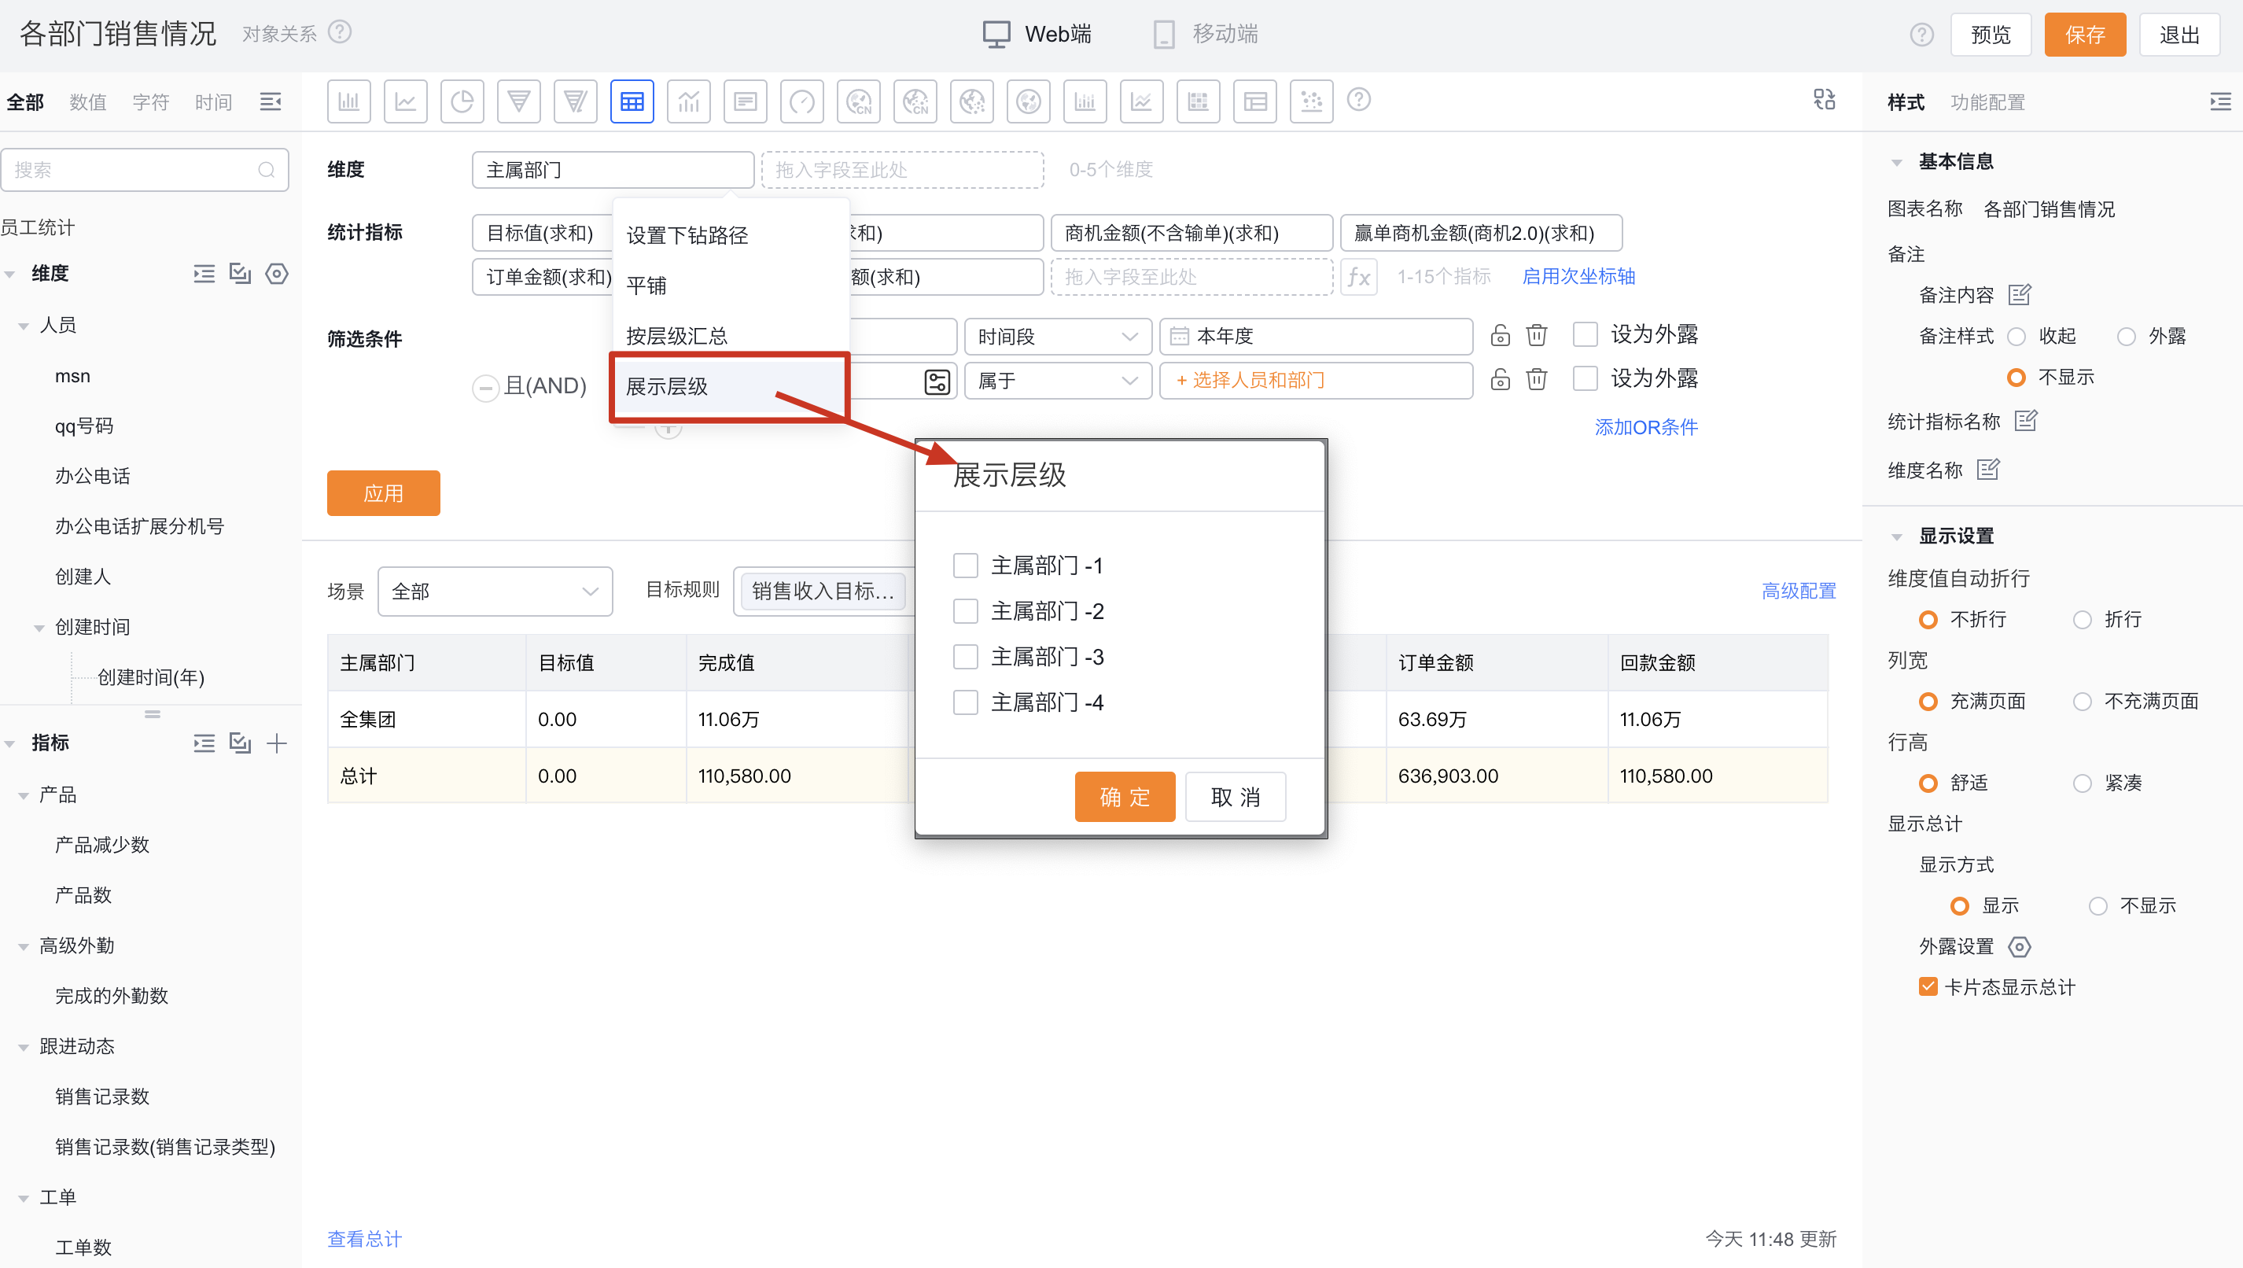Collapse the 跟进动态 indicator group
The image size is (2243, 1268).
pos(22,1046)
